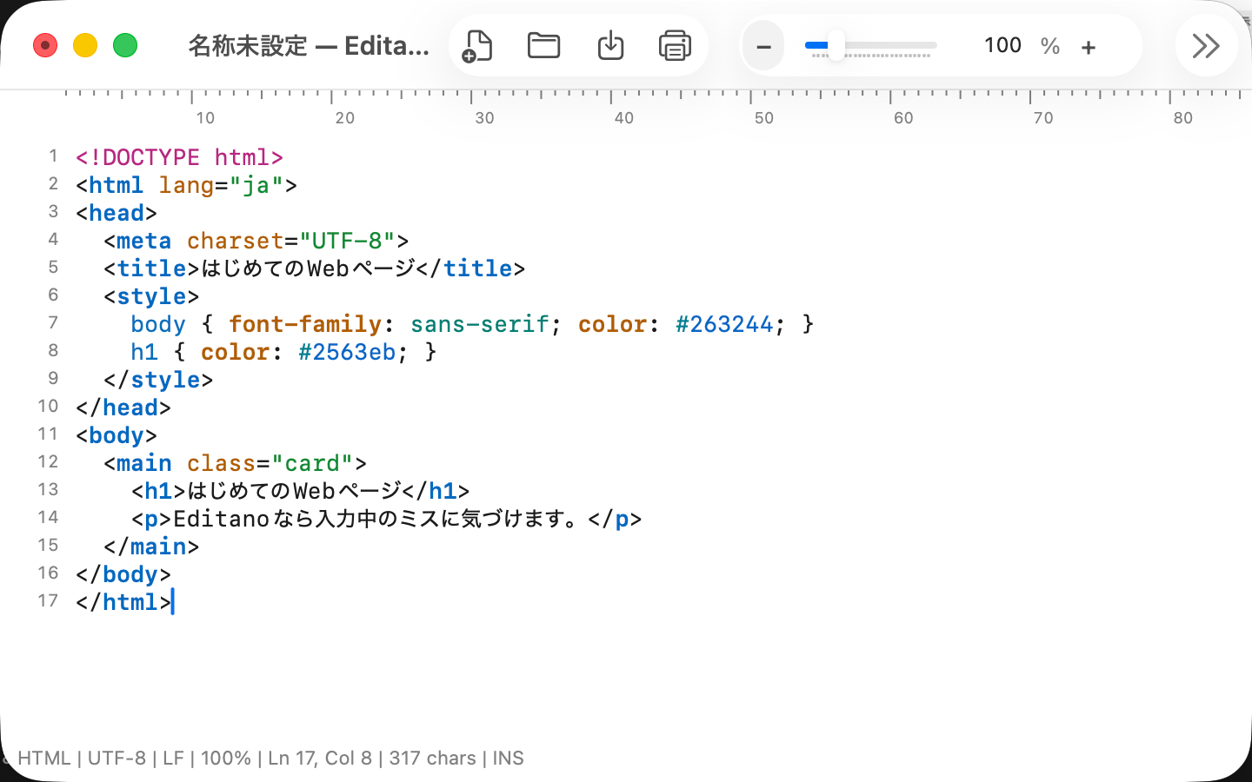Click line number 1 in the gutter
This screenshot has width=1252, height=782.
[53, 156]
